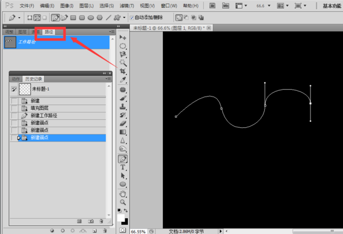
Task: Click the 基本功能 workspace button
Action: click(x=329, y=6)
